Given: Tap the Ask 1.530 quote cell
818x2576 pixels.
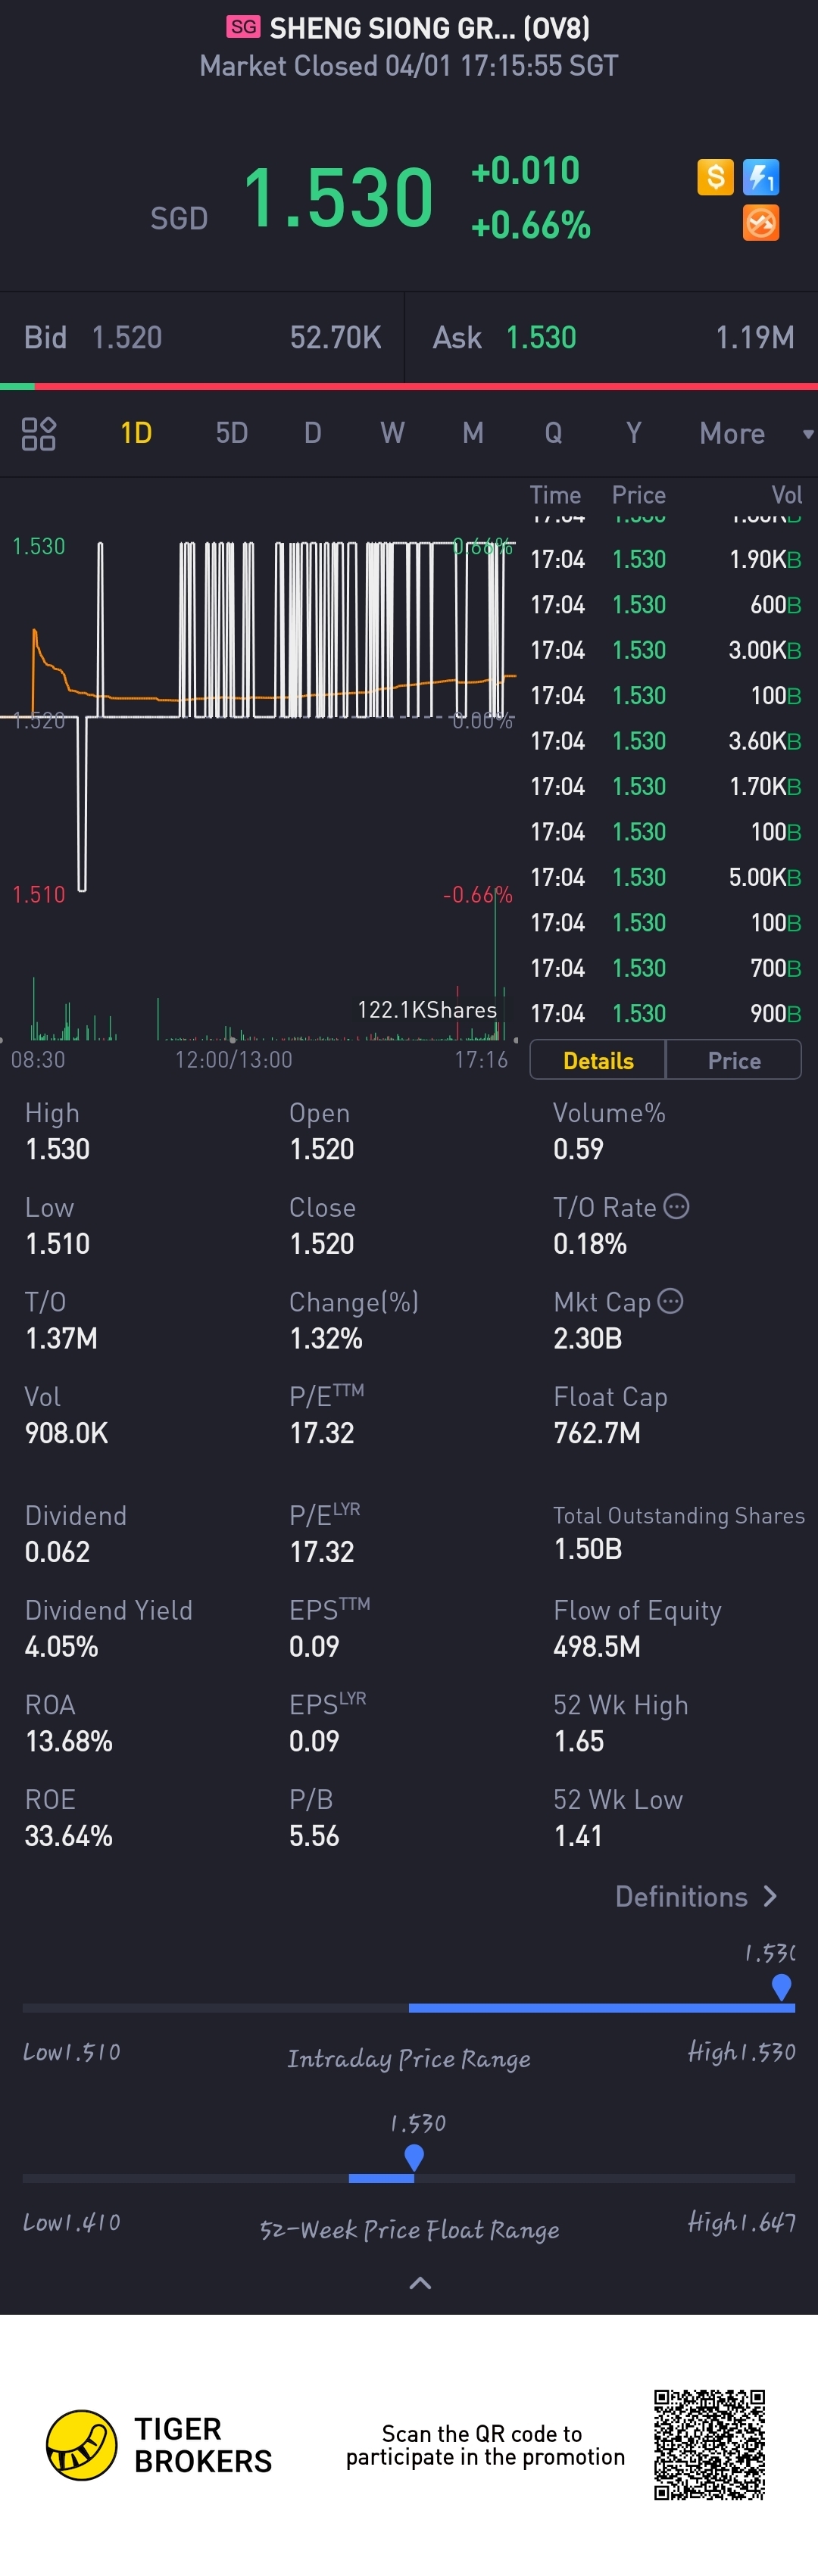Looking at the screenshot, I should point(613,337).
